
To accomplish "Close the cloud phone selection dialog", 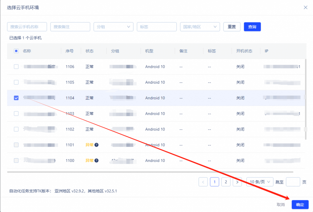I will tap(305, 7).
